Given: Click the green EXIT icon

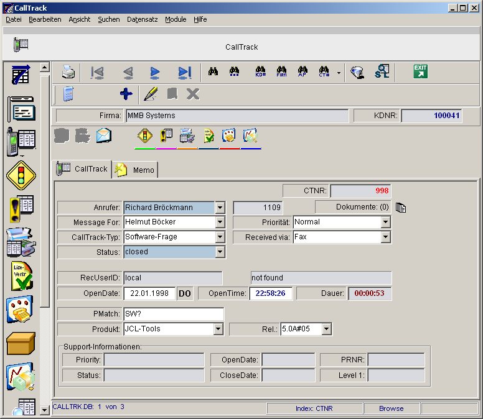Looking at the screenshot, I should [421, 71].
